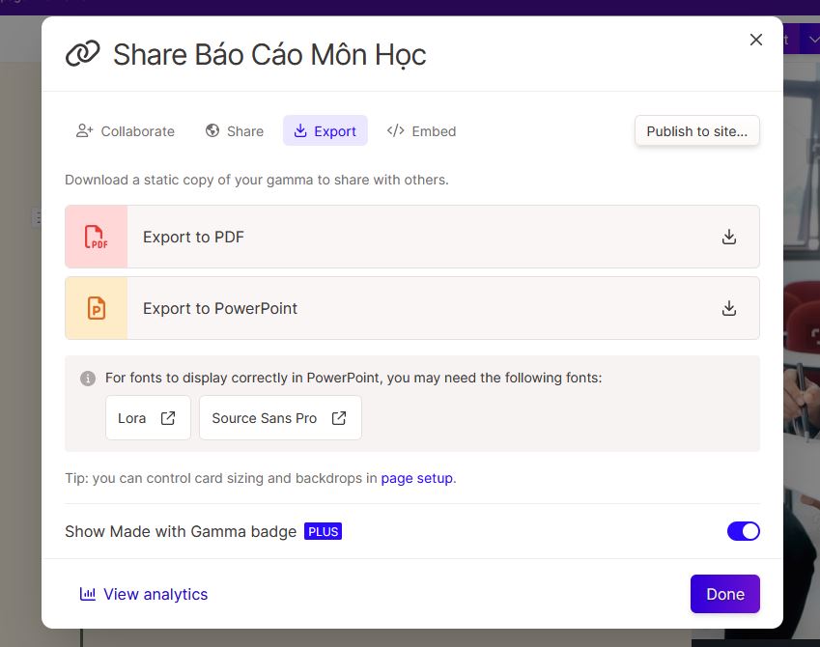820x647 pixels.
Task: Open the Embed tab
Action: [x=421, y=130]
